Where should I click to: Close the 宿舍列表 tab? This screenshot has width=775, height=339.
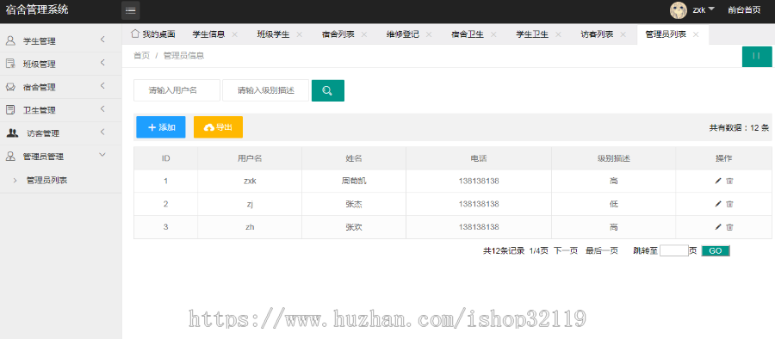364,34
